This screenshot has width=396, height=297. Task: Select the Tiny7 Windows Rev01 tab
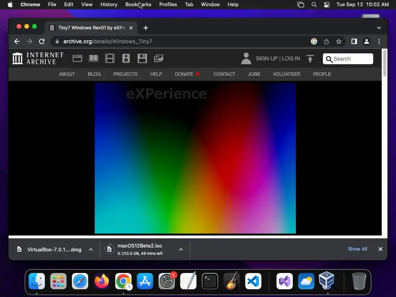tap(91, 28)
